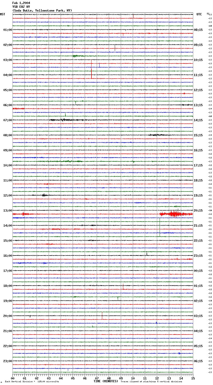Select the "07:00" MST hour label

[8, 120]
